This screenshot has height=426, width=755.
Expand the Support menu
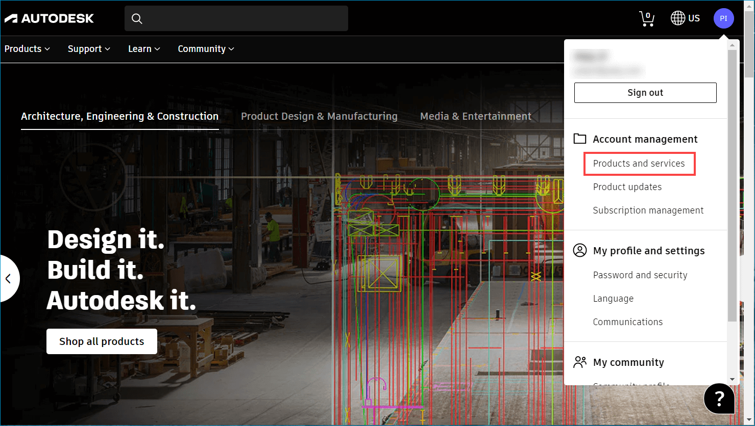89,49
